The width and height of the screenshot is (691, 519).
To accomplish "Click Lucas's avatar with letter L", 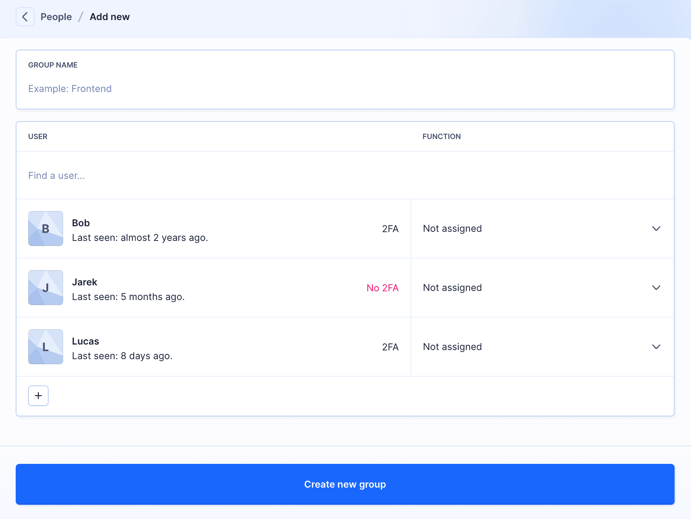I will click(x=46, y=347).
